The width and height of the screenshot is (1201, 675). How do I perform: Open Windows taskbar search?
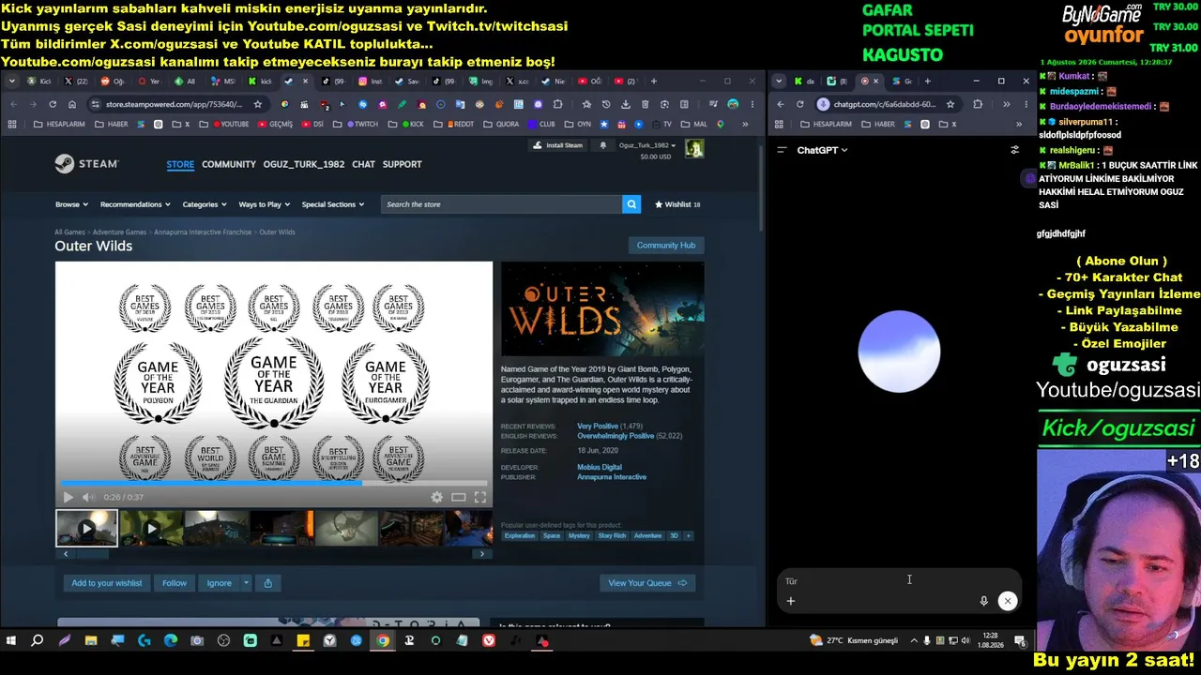tap(38, 641)
